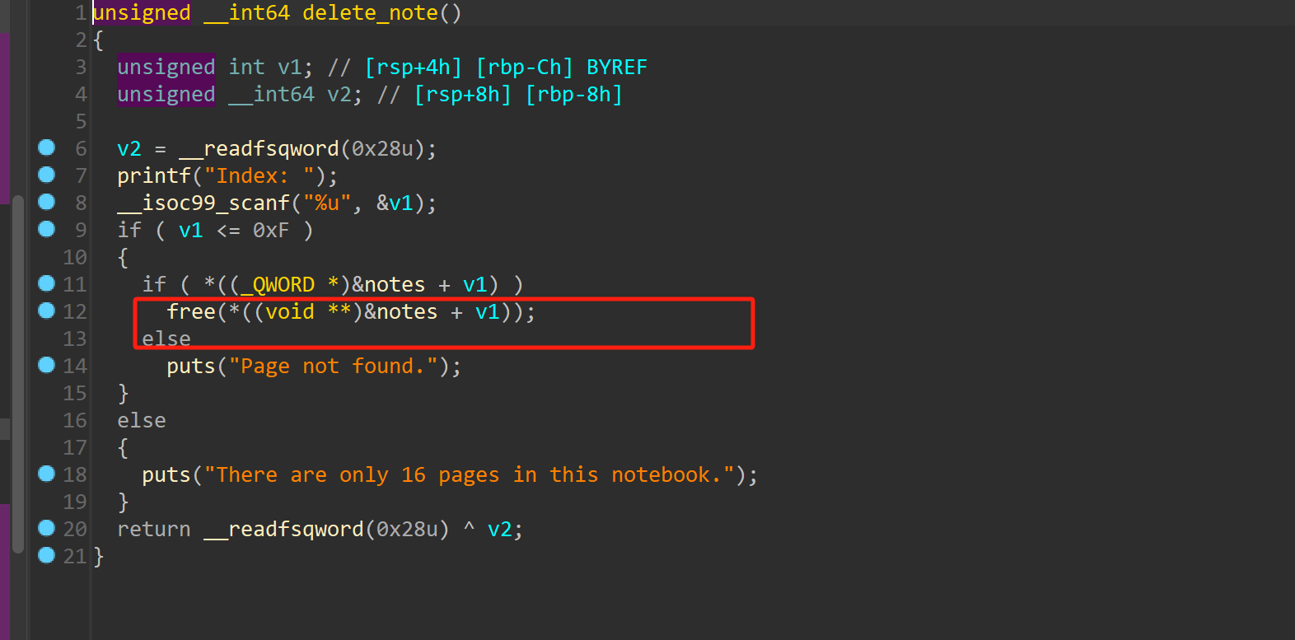Click __readfsqword call on line 6
This screenshot has width=1295, height=640.
click(259, 149)
